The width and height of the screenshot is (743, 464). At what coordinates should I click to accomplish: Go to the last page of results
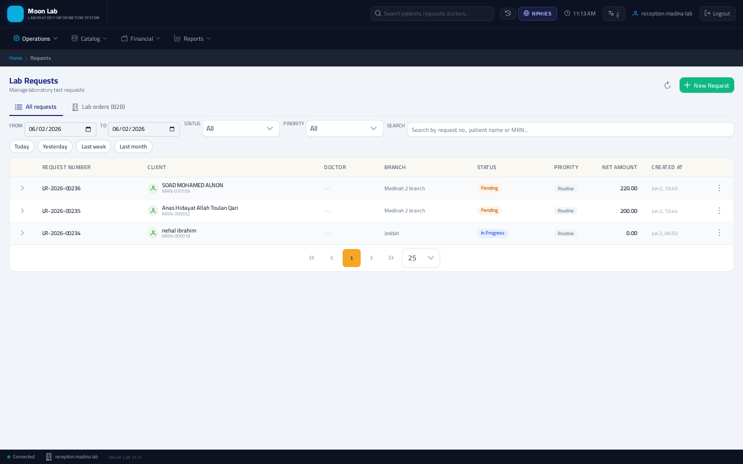391,258
